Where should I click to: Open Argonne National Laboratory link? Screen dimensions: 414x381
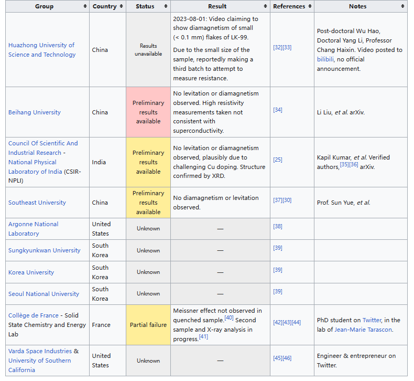(x=33, y=229)
